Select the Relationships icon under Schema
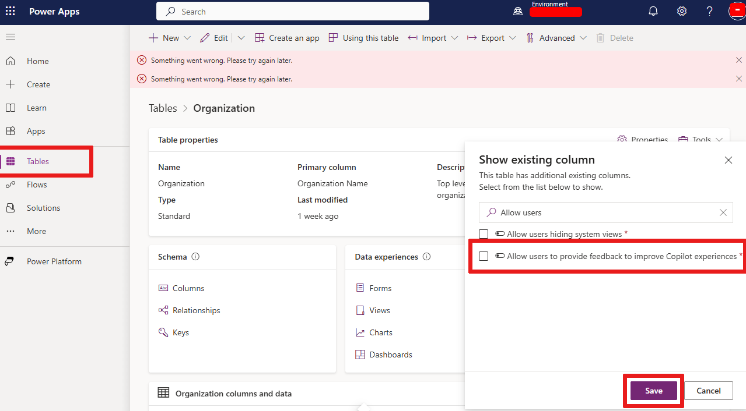Viewport: 746px width, 411px height. coord(163,310)
